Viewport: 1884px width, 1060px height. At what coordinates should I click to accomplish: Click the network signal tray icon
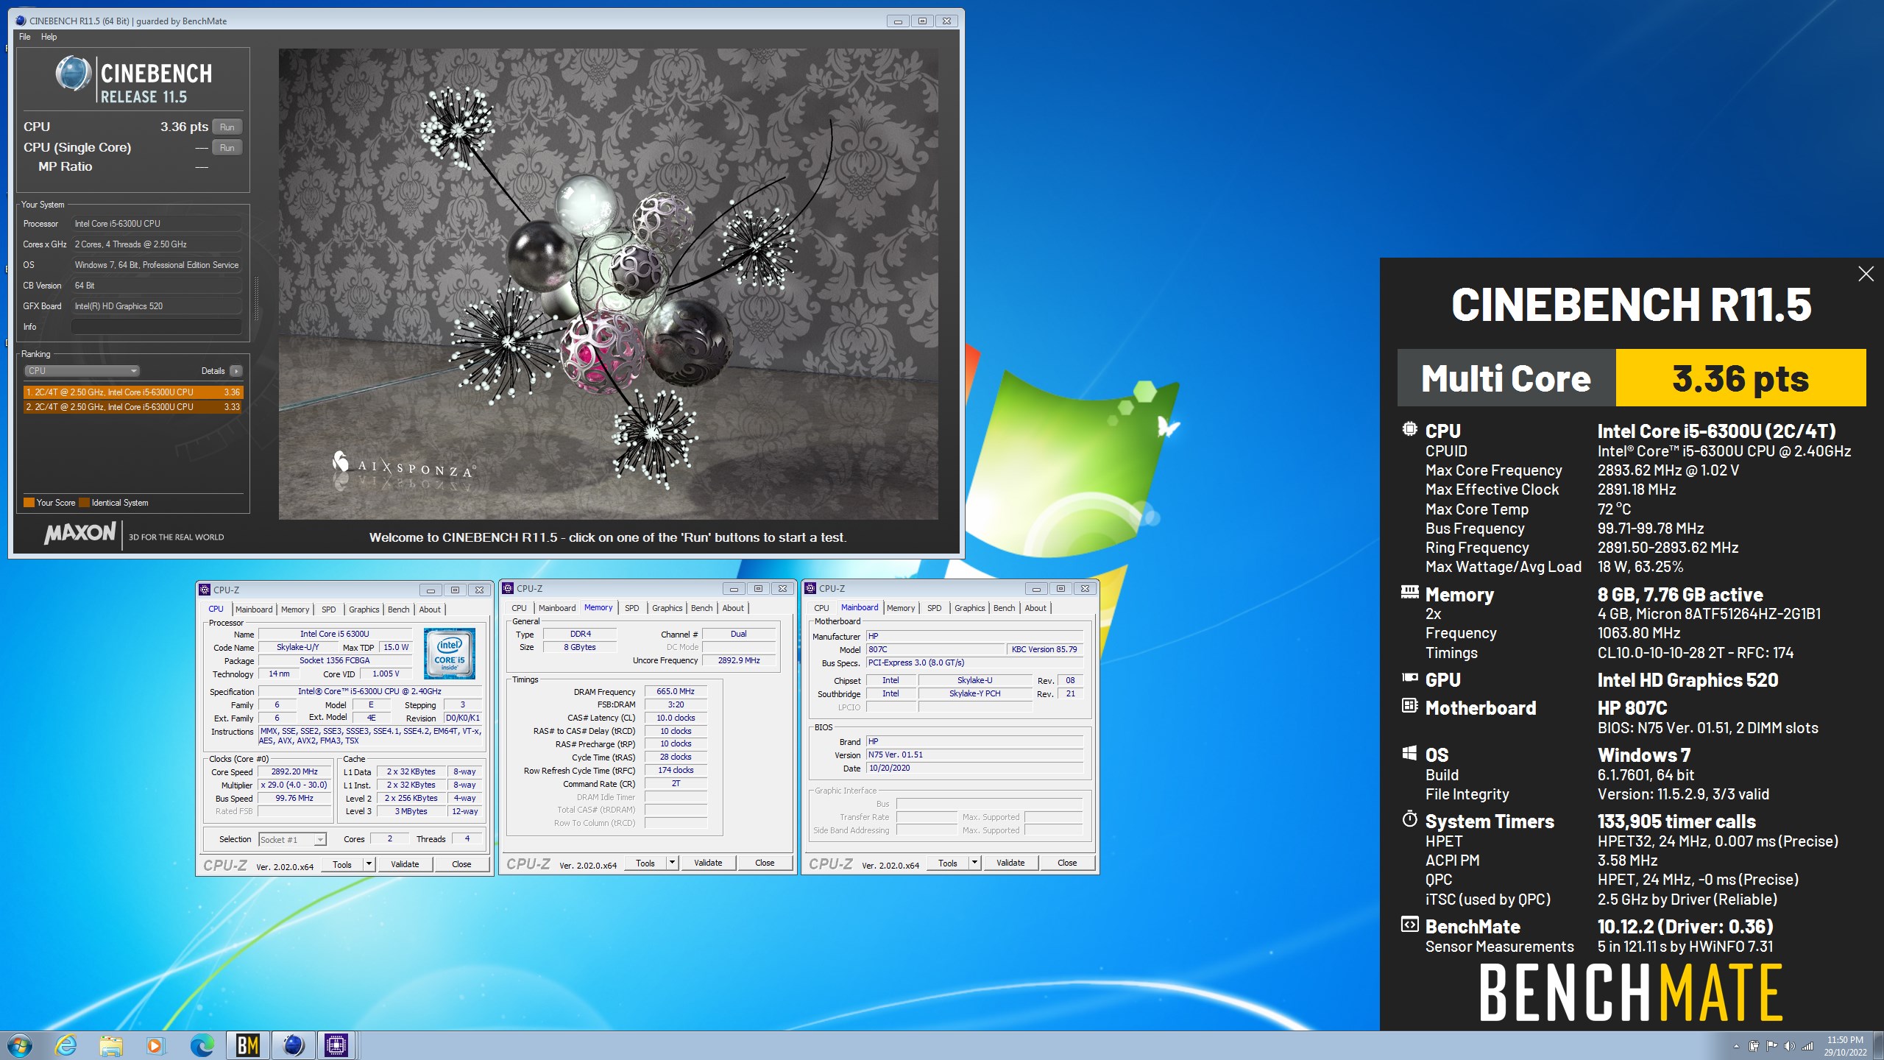tap(1807, 1046)
